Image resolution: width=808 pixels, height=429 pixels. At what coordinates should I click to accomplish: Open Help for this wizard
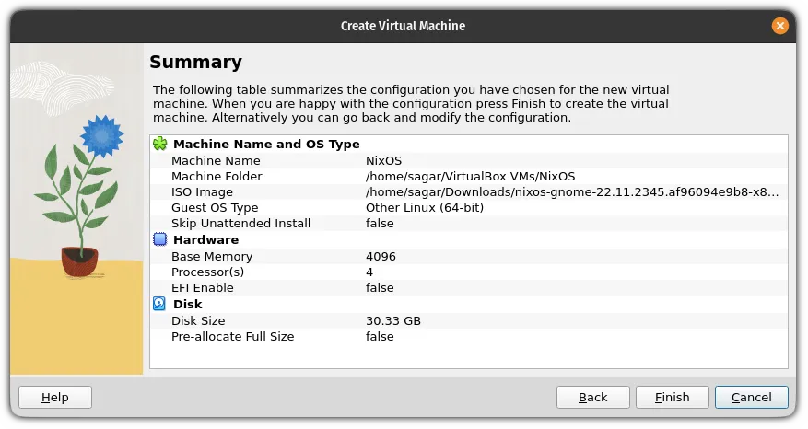[55, 397]
